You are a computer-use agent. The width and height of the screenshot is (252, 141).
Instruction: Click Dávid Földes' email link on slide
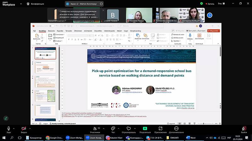click(163, 92)
